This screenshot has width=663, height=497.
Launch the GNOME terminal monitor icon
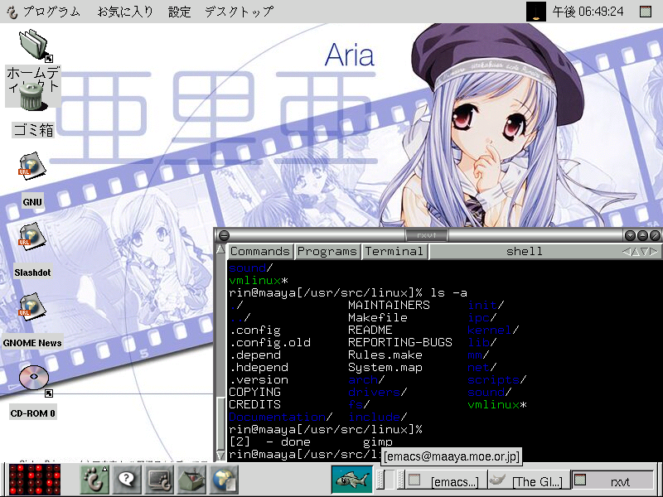pyautogui.click(x=159, y=479)
